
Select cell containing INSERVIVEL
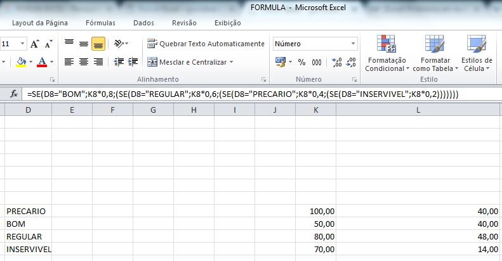click(28, 250)
